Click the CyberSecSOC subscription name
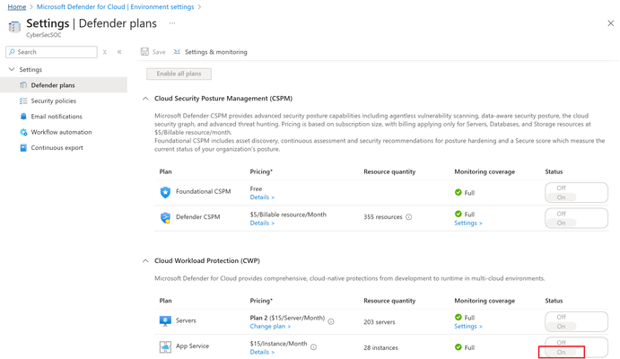Viewport: 620px width, 359px height. (x=43, y=35)
